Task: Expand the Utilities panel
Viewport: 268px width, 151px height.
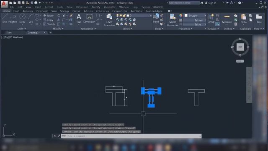Action: pos(229,29)
